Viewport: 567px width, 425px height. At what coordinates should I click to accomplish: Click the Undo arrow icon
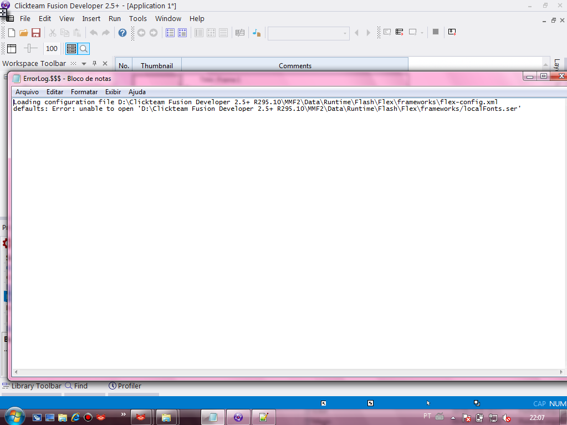click(94, 33)
